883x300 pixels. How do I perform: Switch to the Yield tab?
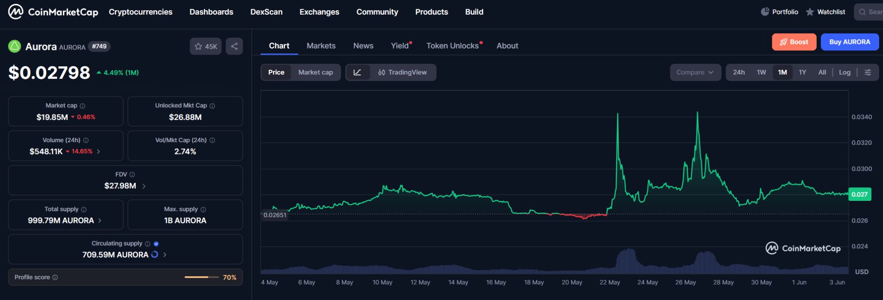400,46
